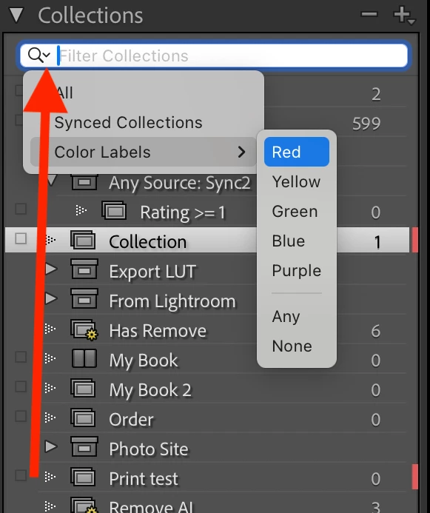Toggle the checkbox beside My Book
Screen dimensions: 430x513
pos(21,357)
